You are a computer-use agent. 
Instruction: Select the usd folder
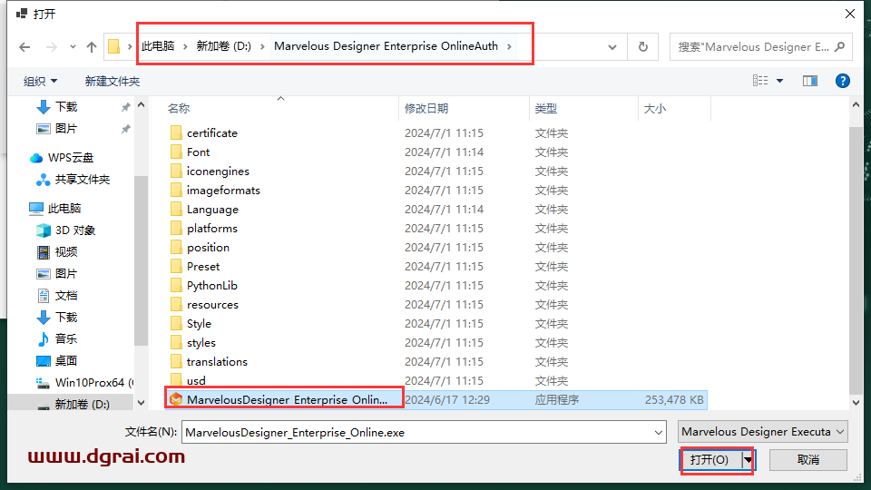point(196,380)
